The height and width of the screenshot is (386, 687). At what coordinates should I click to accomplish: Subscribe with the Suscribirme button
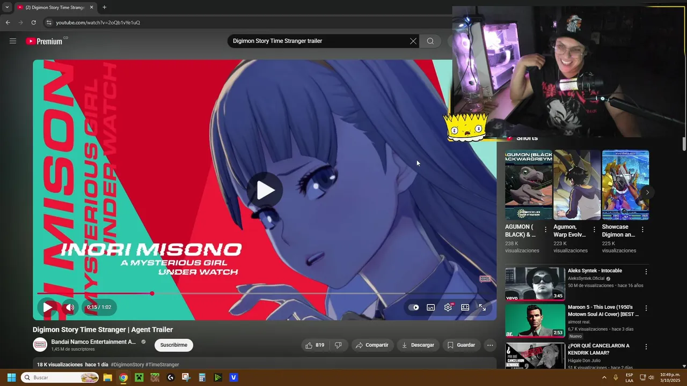(174, 345)
